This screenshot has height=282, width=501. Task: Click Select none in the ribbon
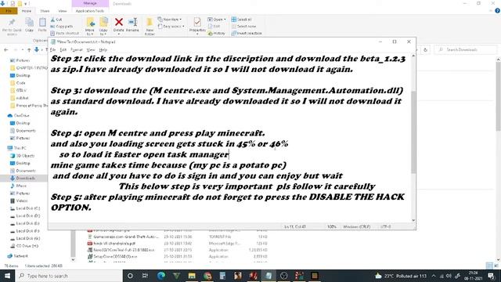tap(243, 26)
